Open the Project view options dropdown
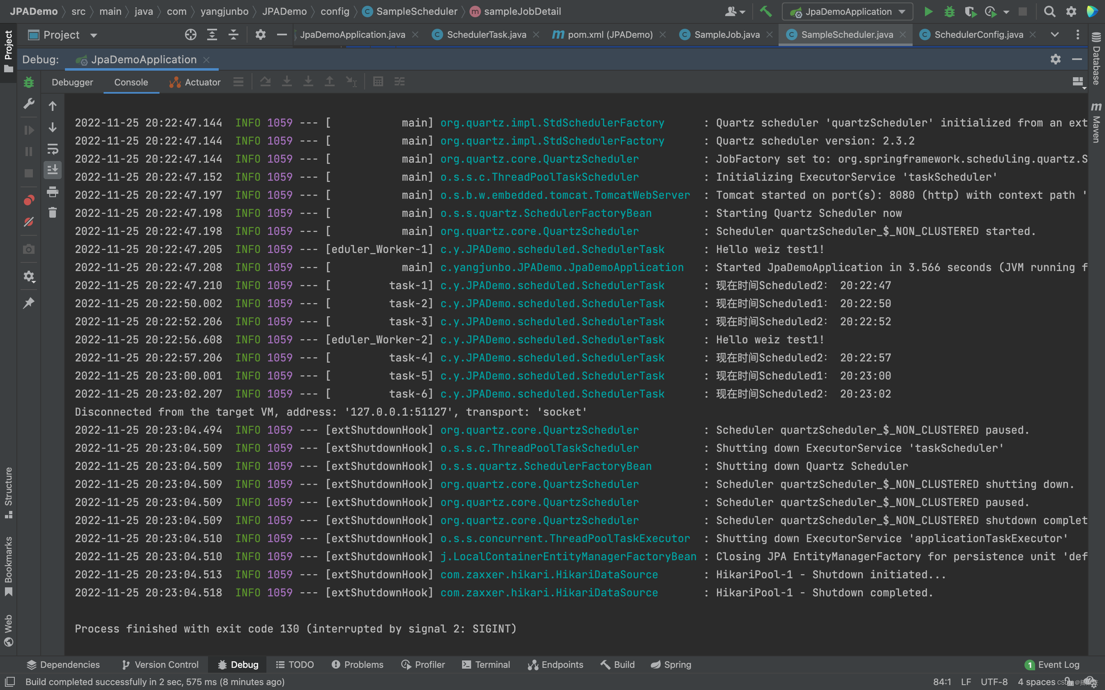The height and width of the screenshot is (690, 1105). point(94,34)
